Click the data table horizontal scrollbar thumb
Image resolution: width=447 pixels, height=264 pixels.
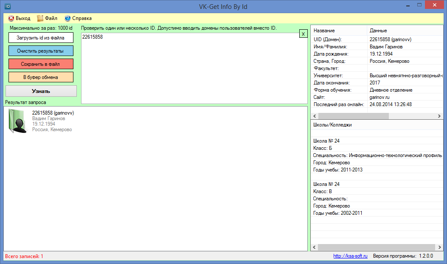coord(354,116)
